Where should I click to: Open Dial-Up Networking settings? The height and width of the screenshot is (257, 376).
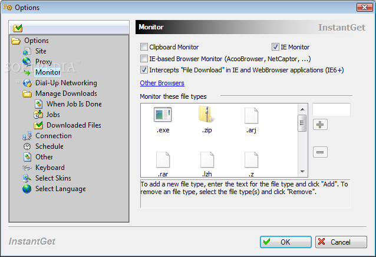[66, 83]
